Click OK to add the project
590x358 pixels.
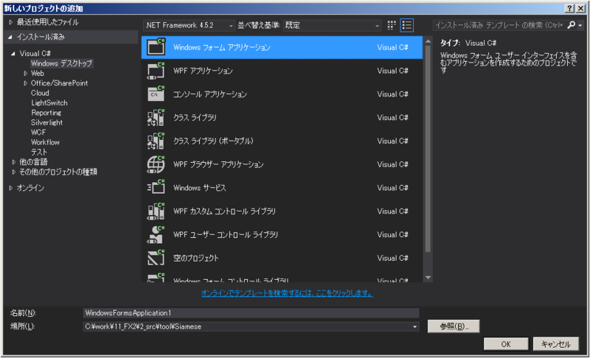point(506,344)
